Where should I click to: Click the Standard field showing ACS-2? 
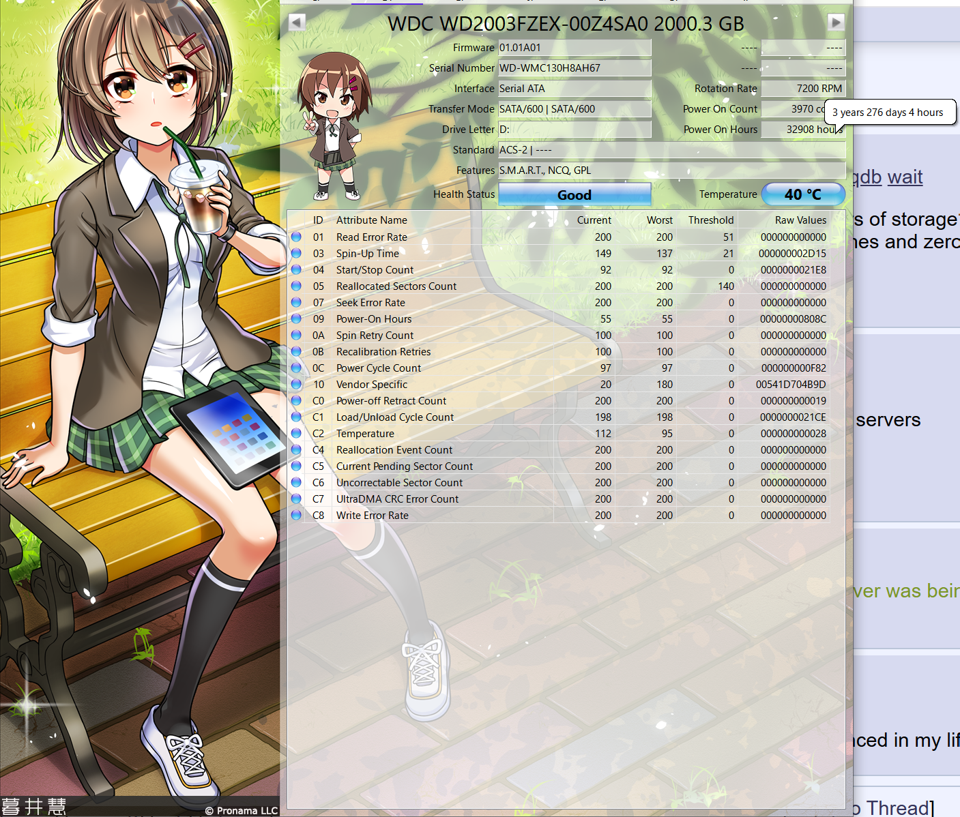point(672,150)
